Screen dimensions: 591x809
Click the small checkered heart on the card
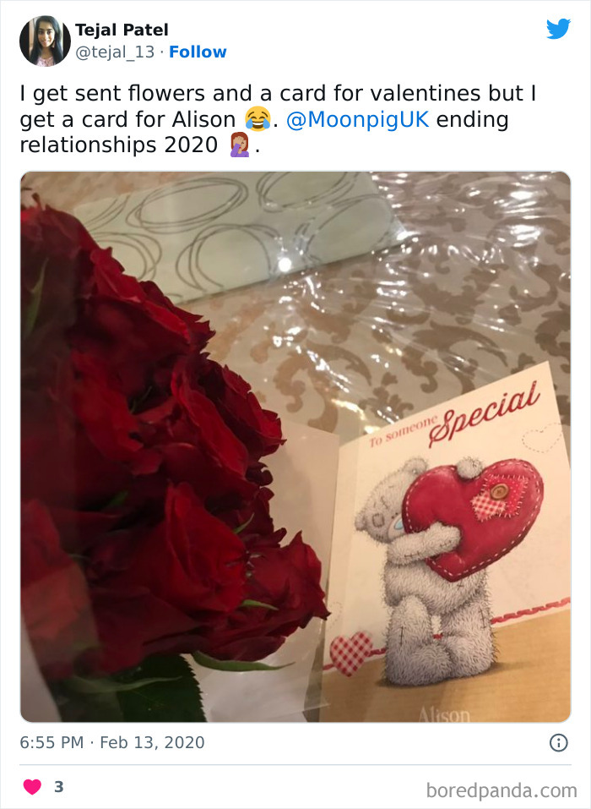[x=351, y=653]
